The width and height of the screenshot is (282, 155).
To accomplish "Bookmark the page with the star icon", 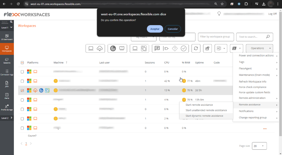I will 222,4.
